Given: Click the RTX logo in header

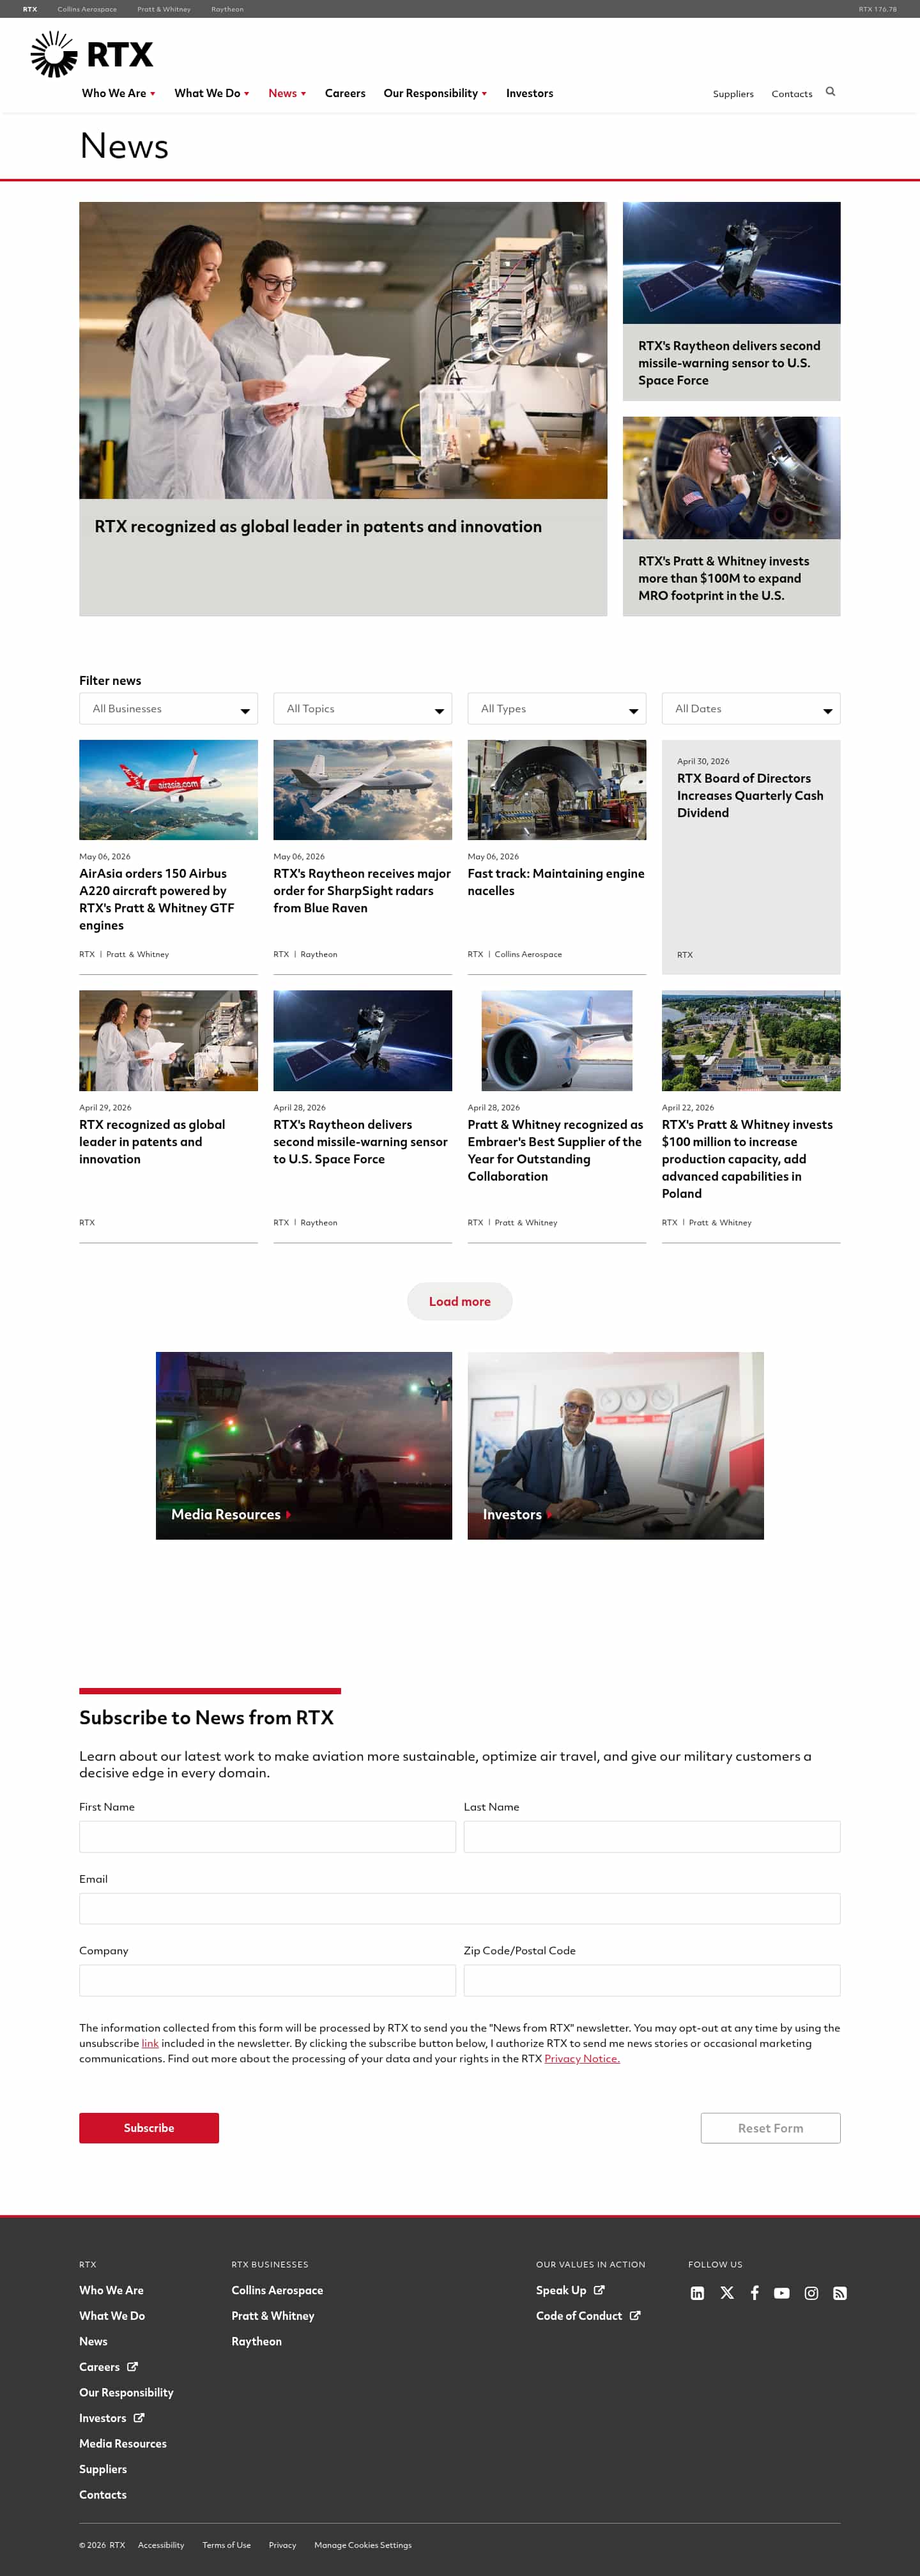Looking at the screenshot, I should (91, 54).
